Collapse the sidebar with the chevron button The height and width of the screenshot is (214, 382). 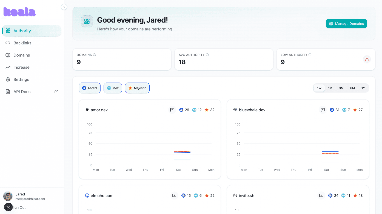point(64,7)
